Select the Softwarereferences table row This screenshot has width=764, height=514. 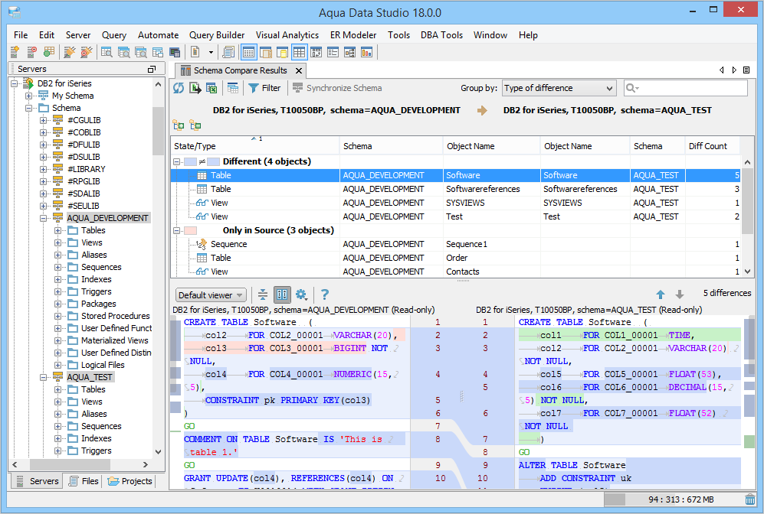click(x=456, y=189)
